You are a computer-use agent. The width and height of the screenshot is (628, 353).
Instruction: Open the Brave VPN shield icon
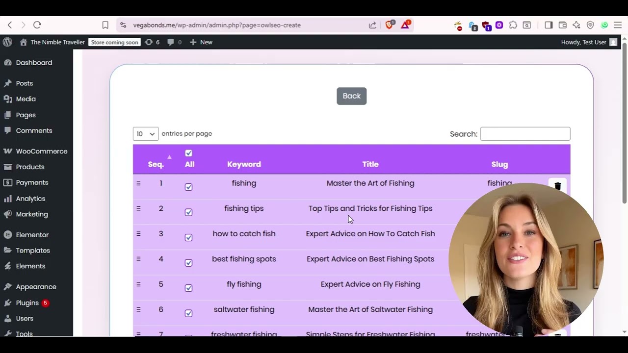590,25
